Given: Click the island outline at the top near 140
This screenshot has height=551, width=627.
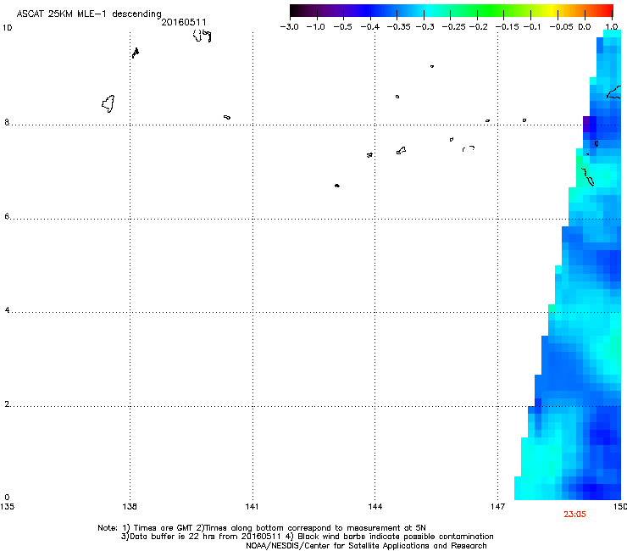Looking at the screenshot, I should point(202,36).
